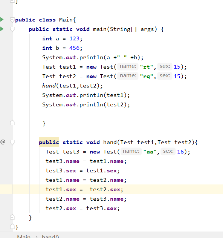Click fold end marker at hand's closing brace
Image resolution: width=223 pixels, height=238 pixels.
point(12,217)
